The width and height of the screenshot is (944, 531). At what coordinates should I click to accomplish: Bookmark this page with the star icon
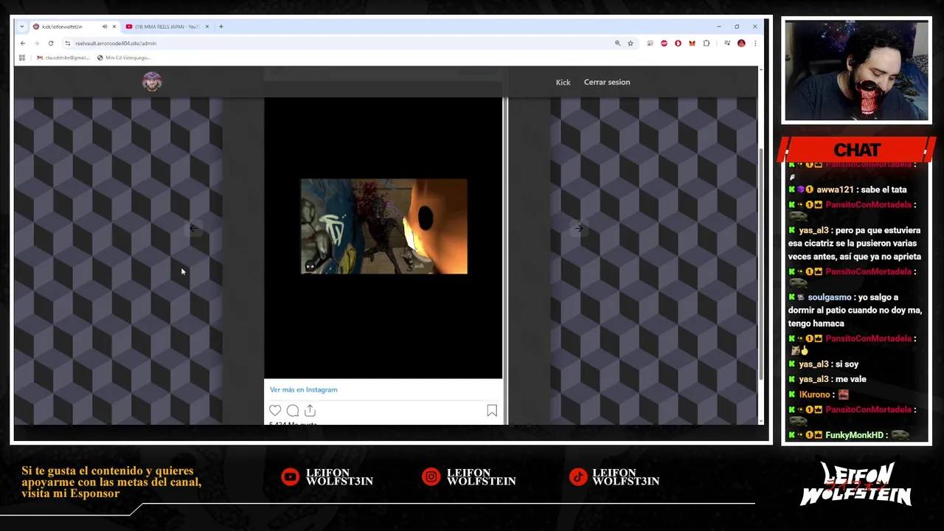[631, 44]
